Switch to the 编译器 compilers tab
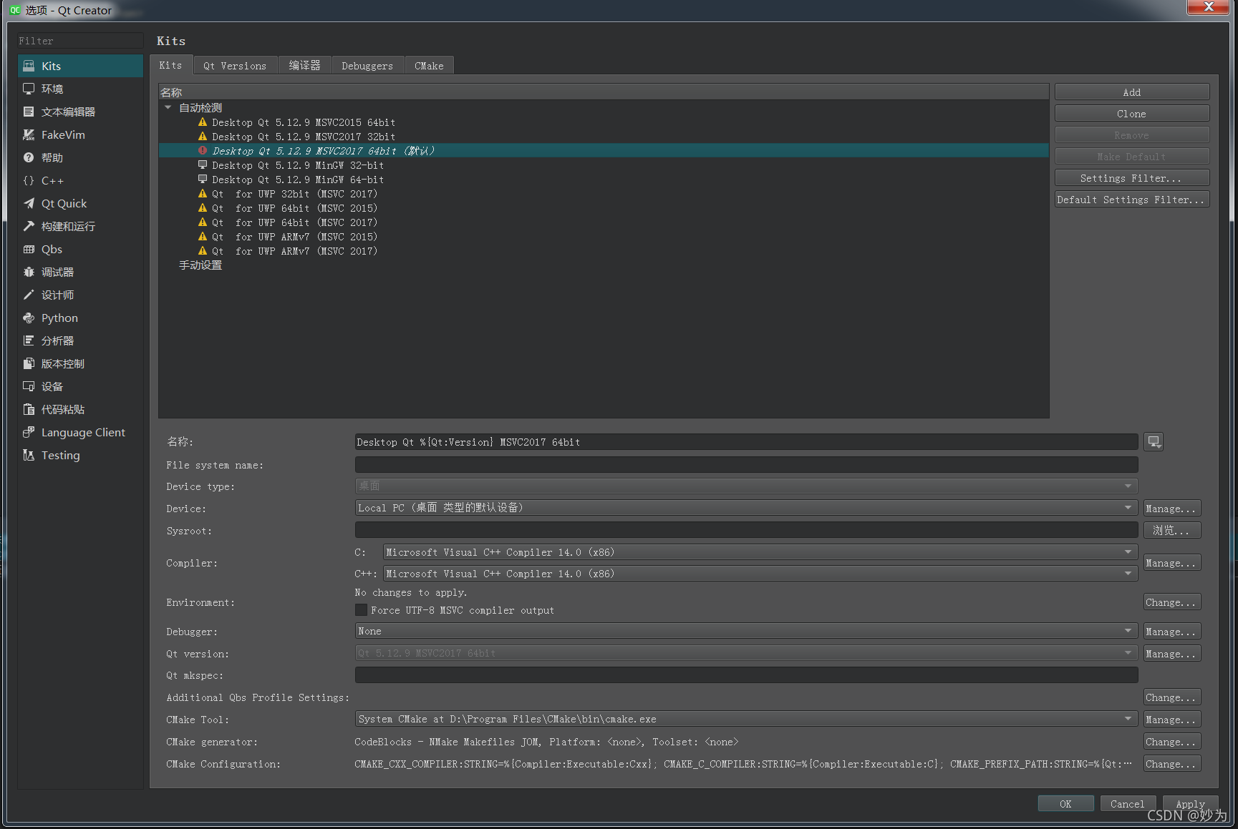Image resolution: width=1238 pixels, height=829 pixels. coord(305,66)
